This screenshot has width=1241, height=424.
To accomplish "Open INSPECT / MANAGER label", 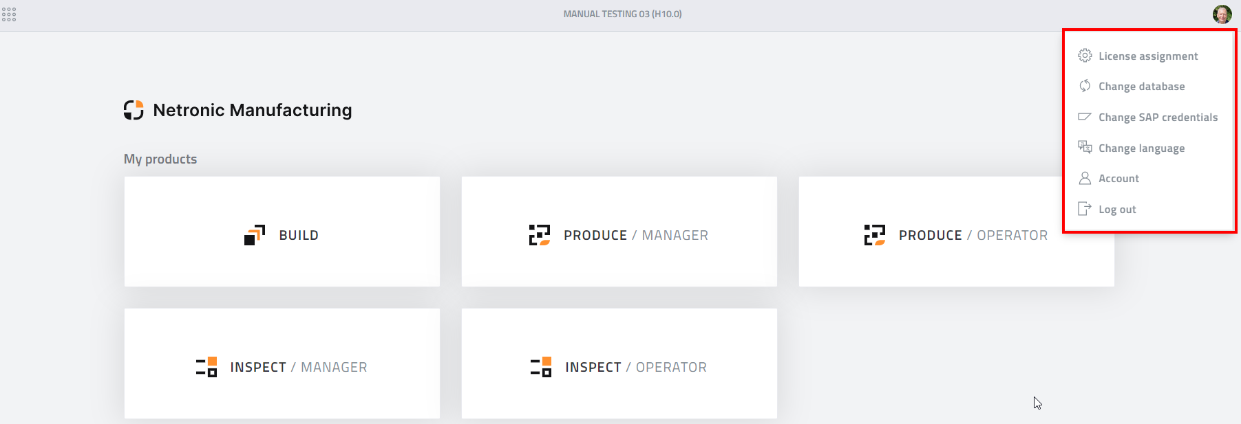I will 299,367.
